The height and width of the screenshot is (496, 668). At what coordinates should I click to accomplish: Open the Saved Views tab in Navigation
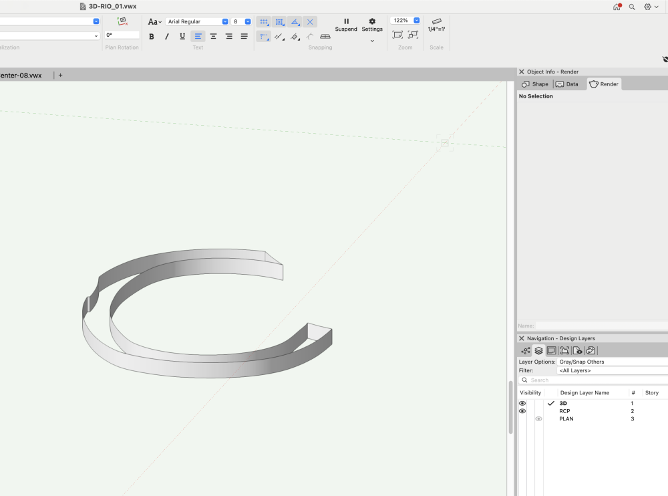point(578,350)
